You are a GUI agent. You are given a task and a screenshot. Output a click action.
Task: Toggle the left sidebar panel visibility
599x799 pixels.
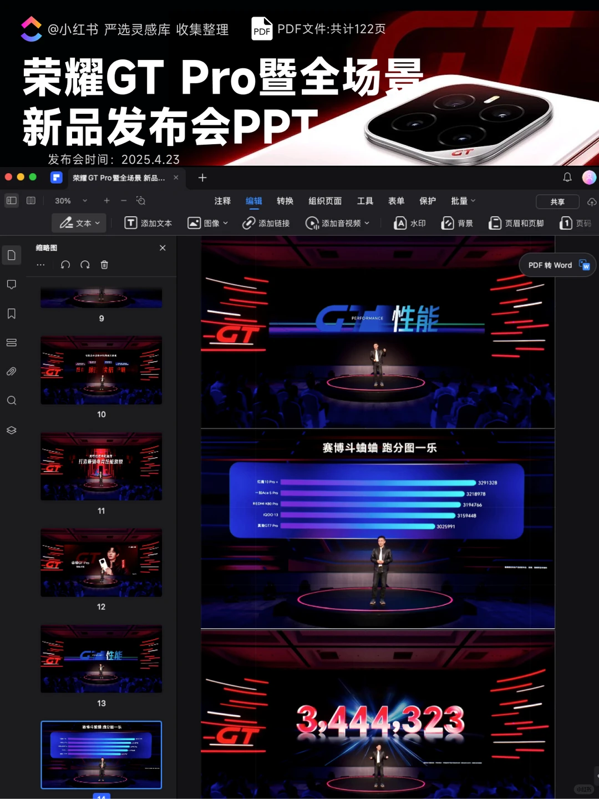[11, 200]
